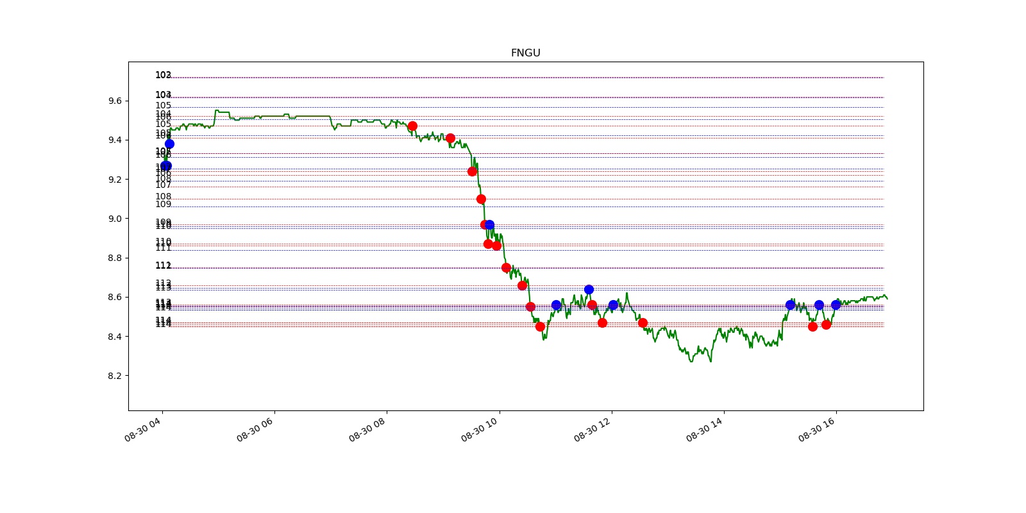
Task: Click the FNGU chart title
Action: point(525,53)
